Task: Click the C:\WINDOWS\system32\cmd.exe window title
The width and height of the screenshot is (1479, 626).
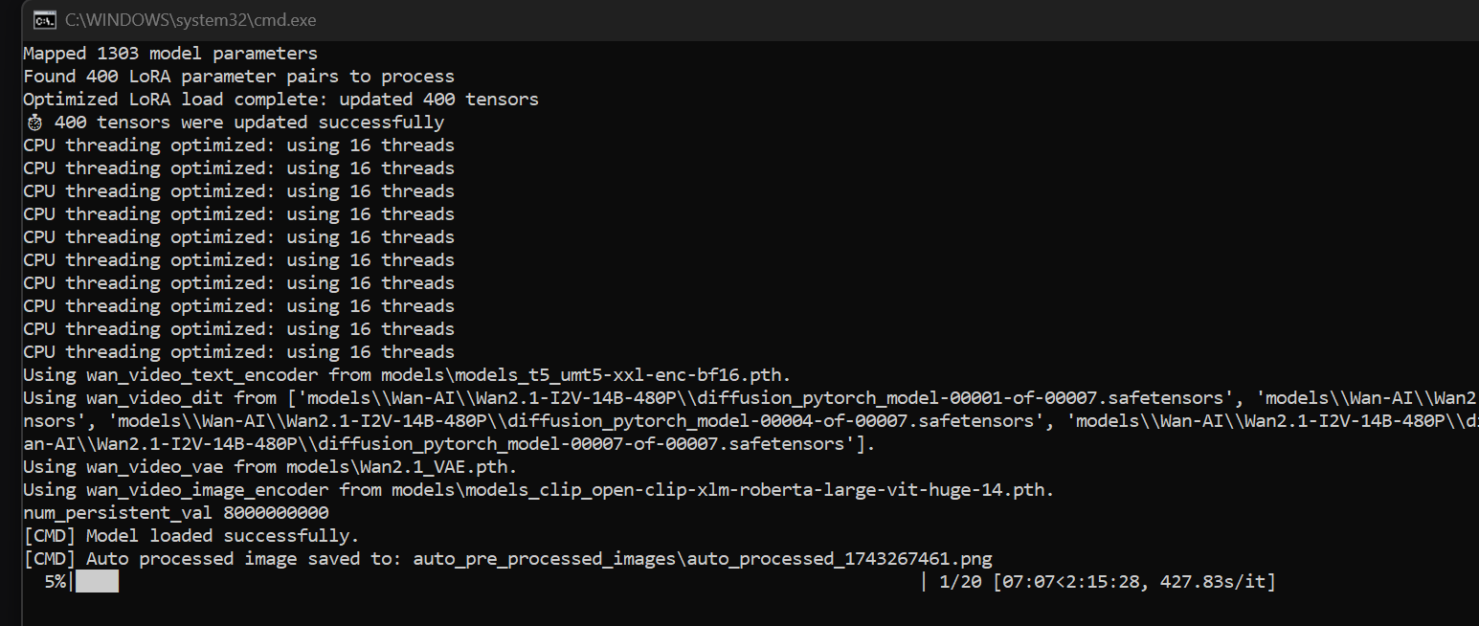Action: click(x=190, y=19)
